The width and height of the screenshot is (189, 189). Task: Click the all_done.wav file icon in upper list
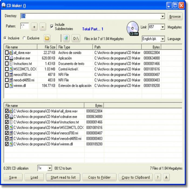coord(11,53)
